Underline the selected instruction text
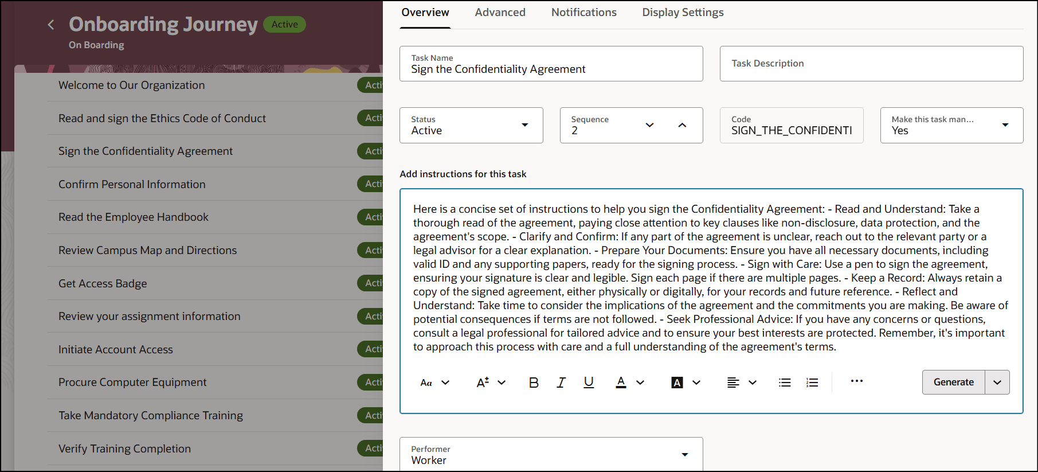The height and width of the screenshot is (472, 1038). click(x=589, y=383)
